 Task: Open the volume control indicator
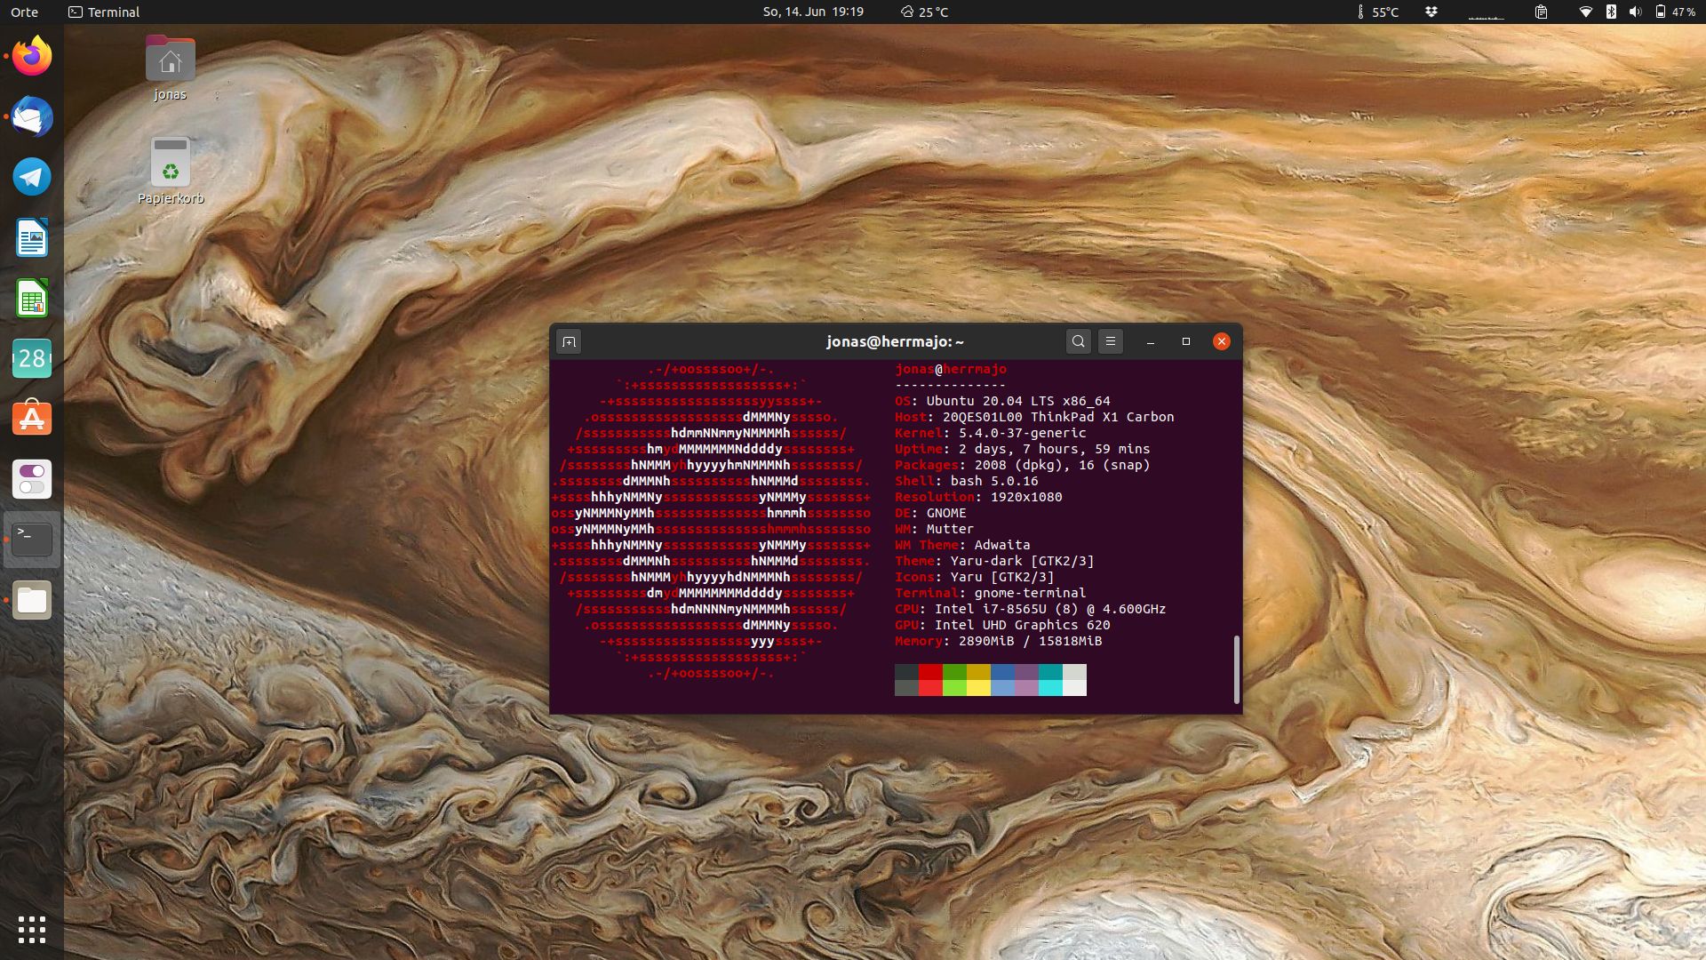1637,12
